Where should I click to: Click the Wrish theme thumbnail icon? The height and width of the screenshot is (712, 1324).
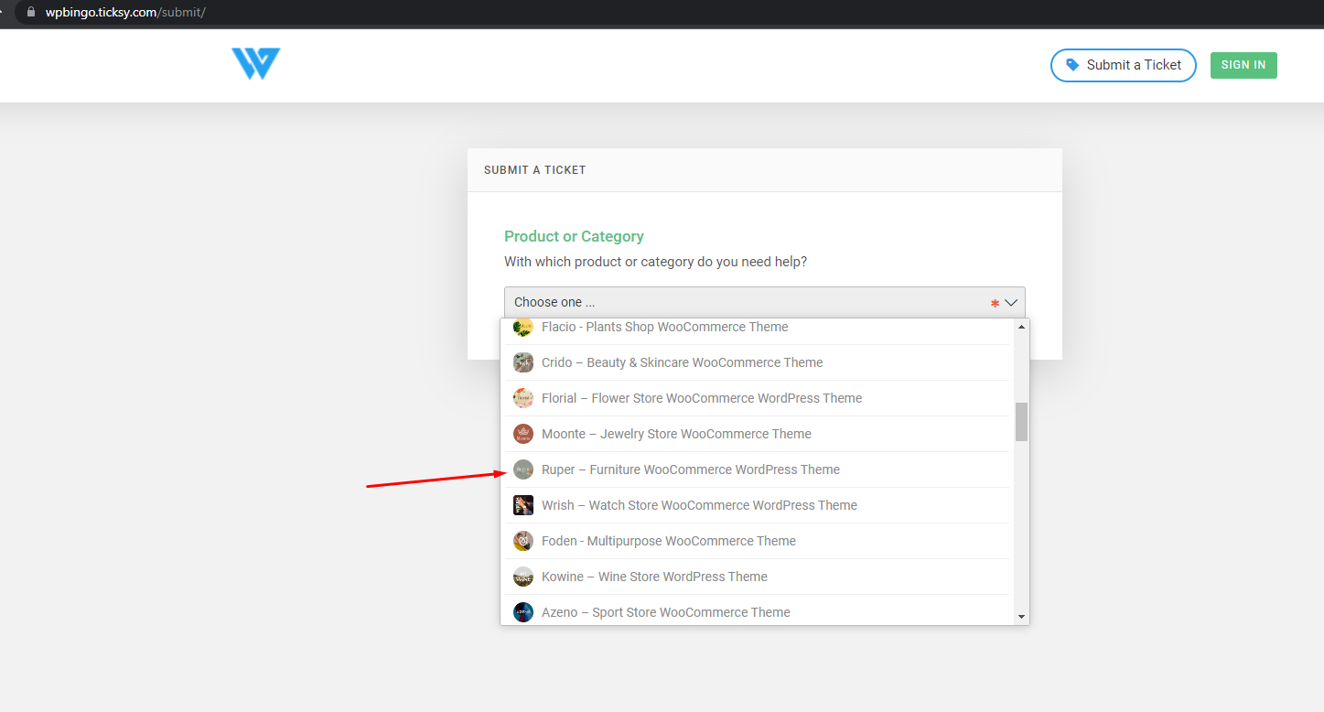coord(523,505)
